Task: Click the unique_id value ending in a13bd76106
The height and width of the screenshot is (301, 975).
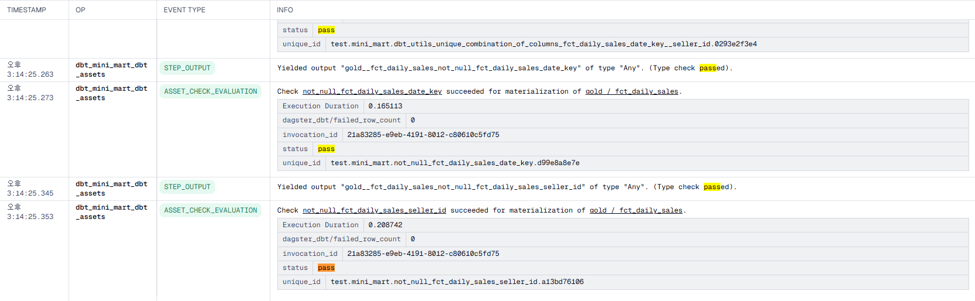Action: [457, 282]
